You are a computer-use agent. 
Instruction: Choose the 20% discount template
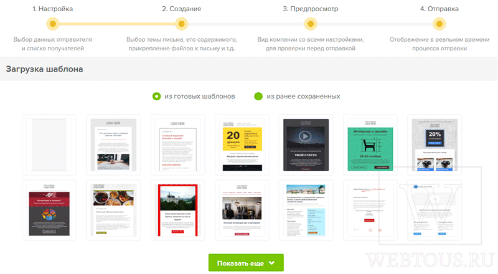(435, 145)
